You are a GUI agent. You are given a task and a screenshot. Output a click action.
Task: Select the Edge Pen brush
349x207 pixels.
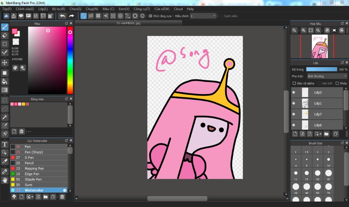(x=39, y=174)
